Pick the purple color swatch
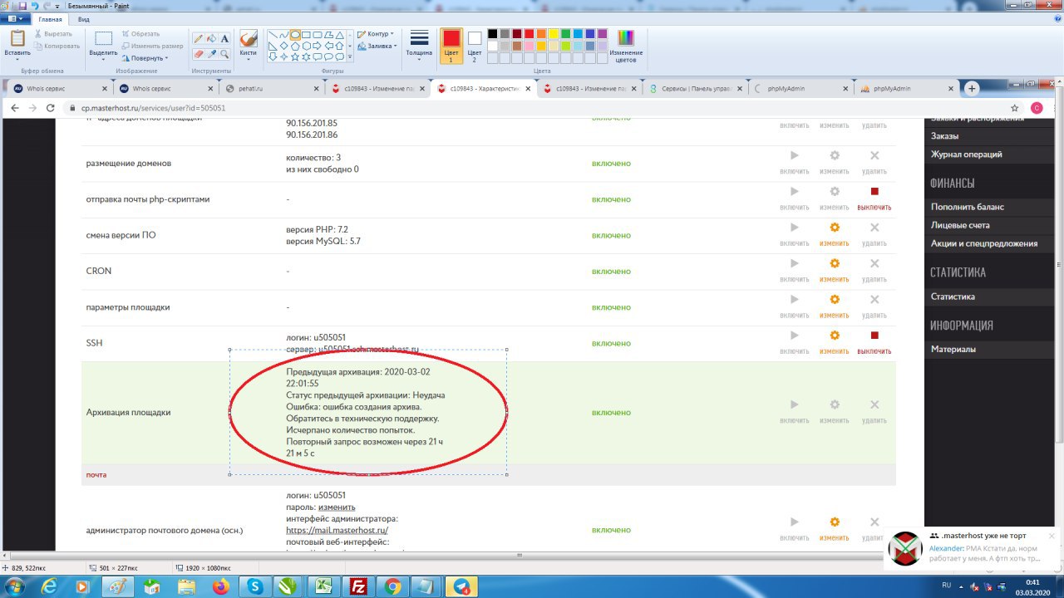The height and width of the screenshot is (598, 1064). [601, 34]
